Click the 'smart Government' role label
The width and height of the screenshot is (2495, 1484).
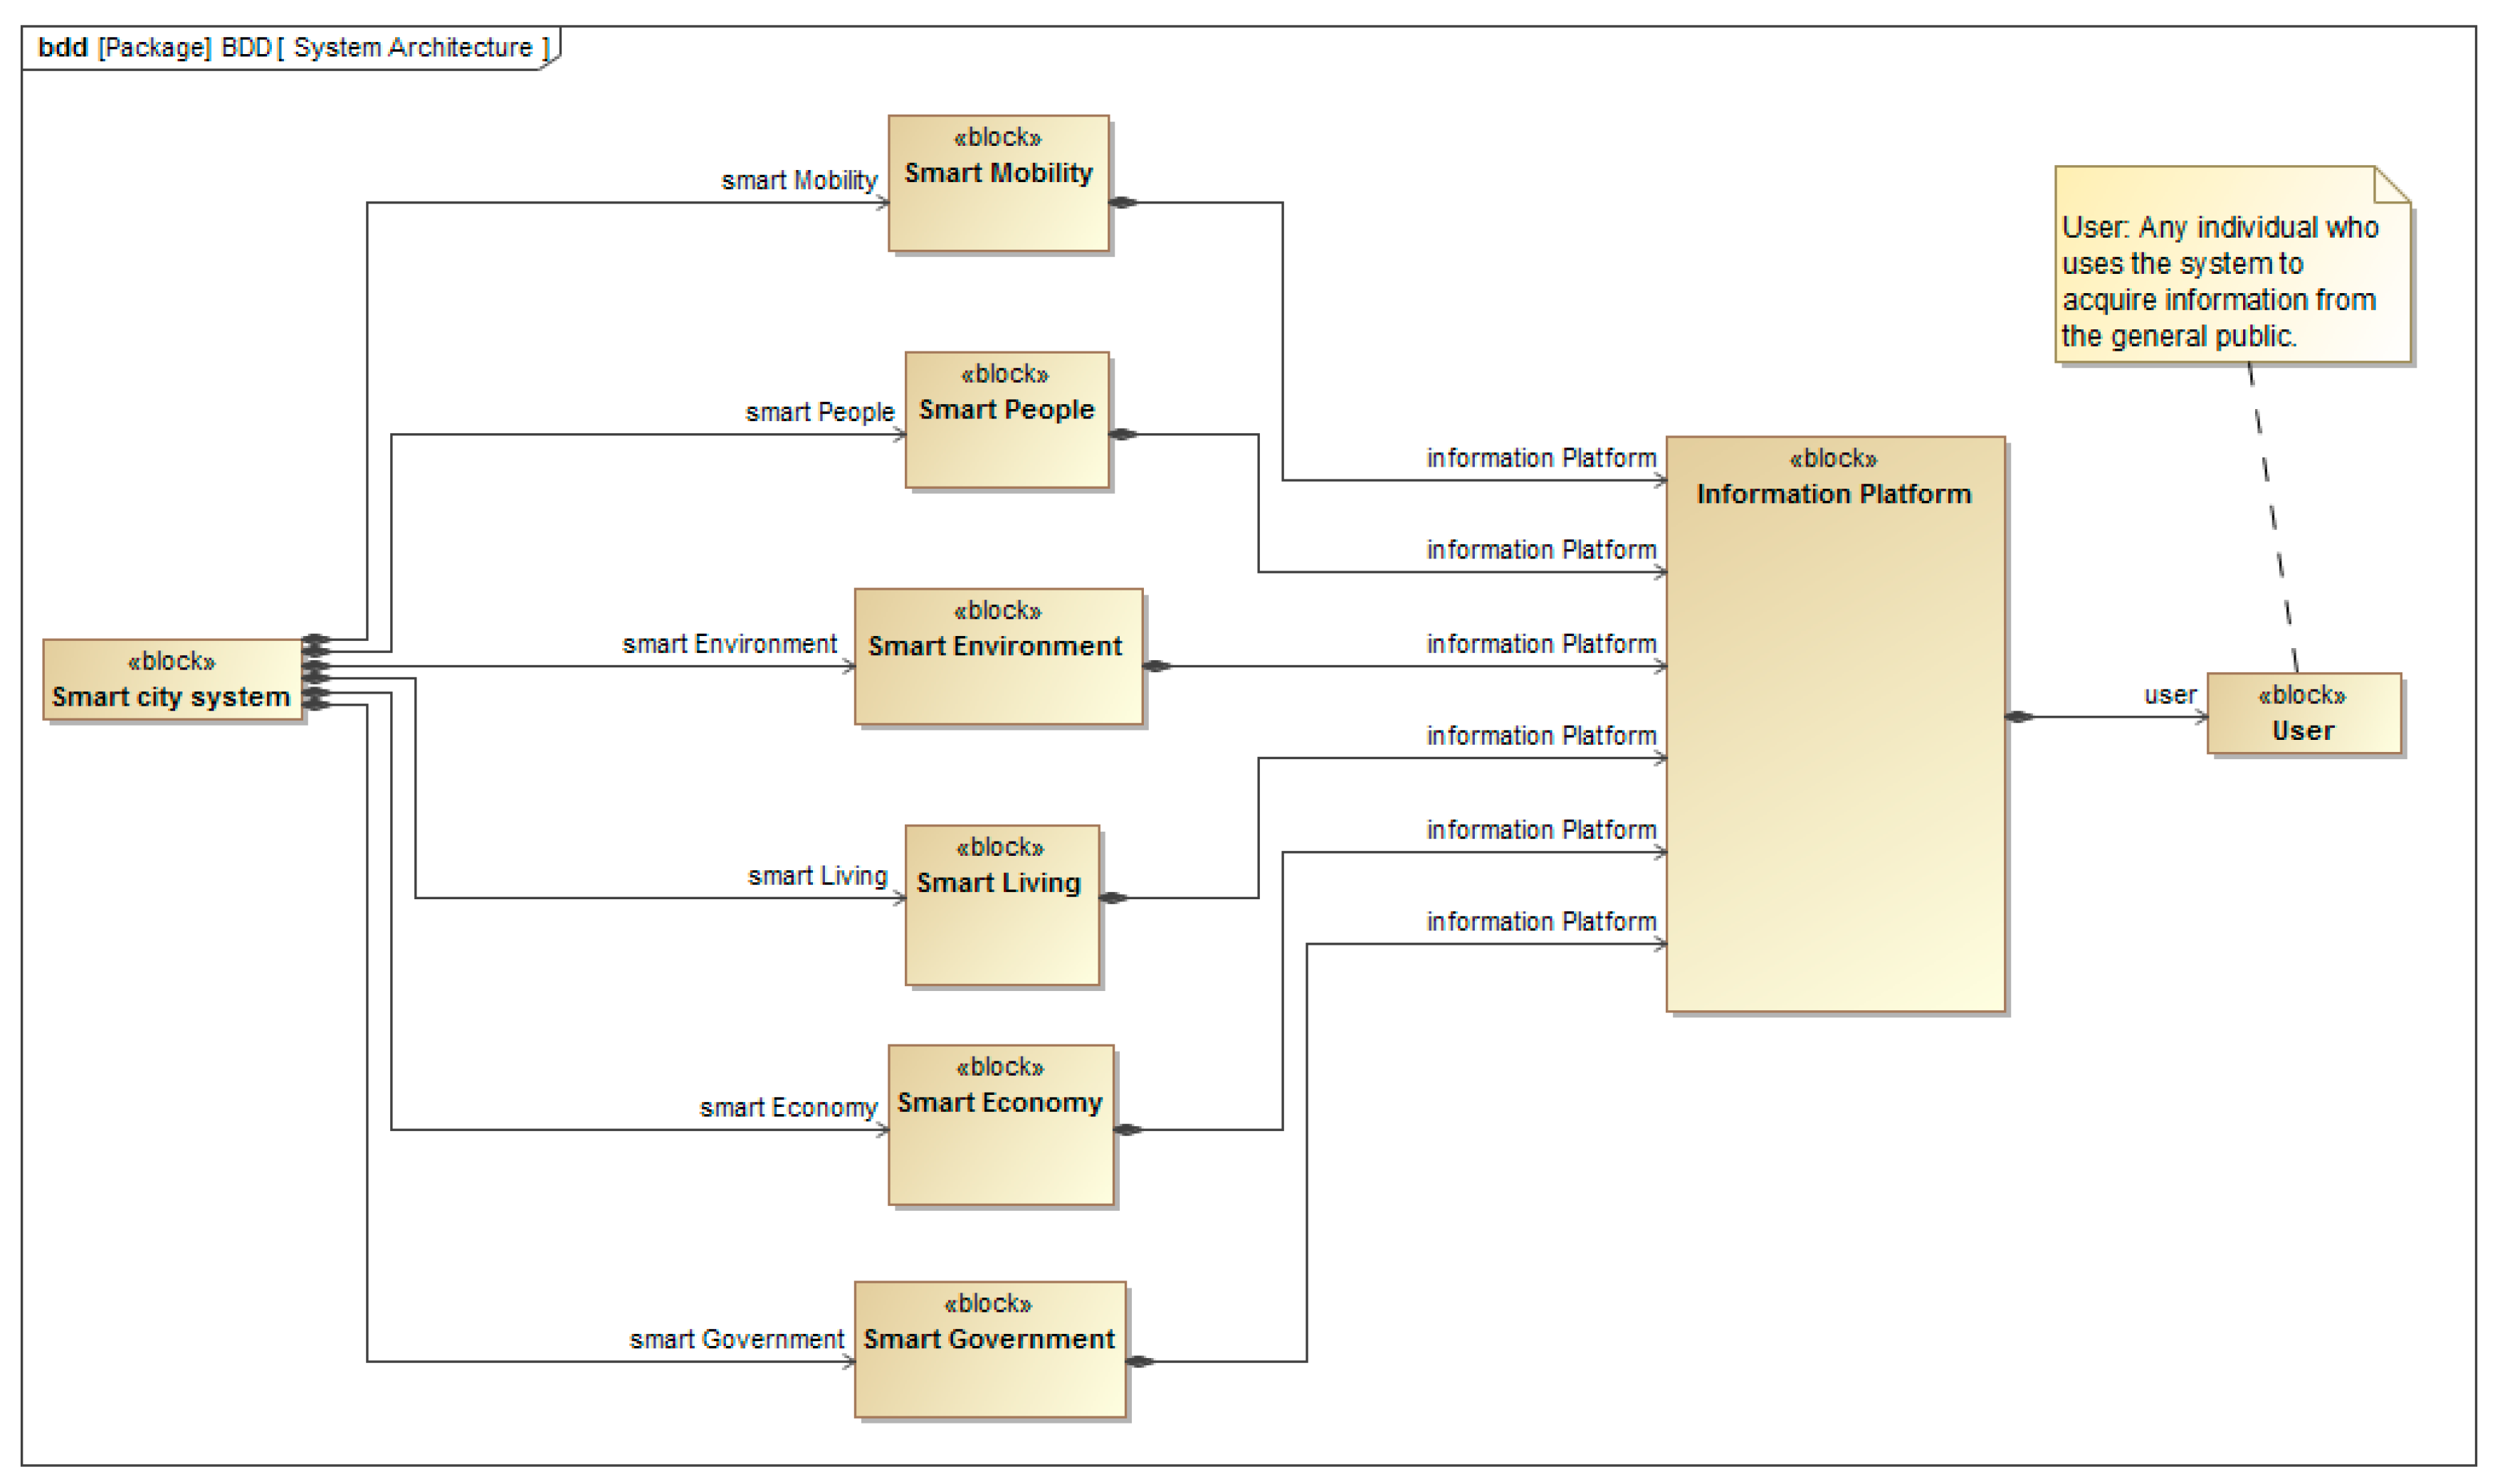(736, 1339)
